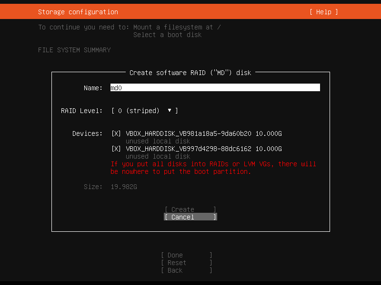The height and width of the screenshot is (285, 381).
Task: Go Back to the previous screen
Action: point(186,270)
